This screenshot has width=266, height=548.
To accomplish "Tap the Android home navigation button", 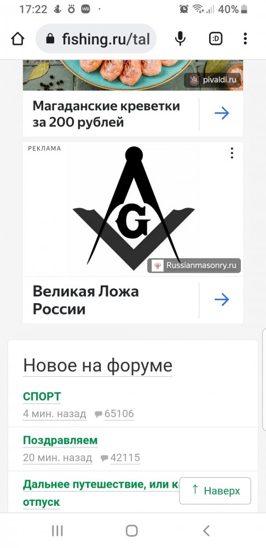I will pyautogui.click(x=131, y=531).
